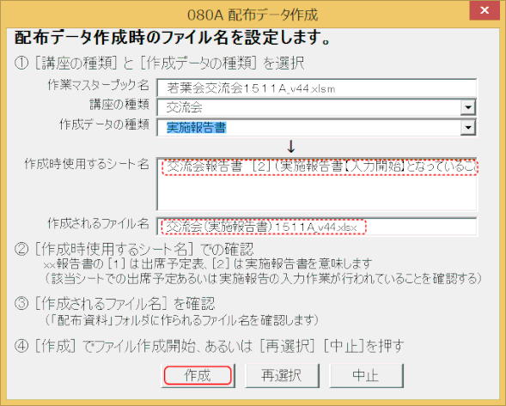Open the 作成データの種類 dropdown arrow

468,127
